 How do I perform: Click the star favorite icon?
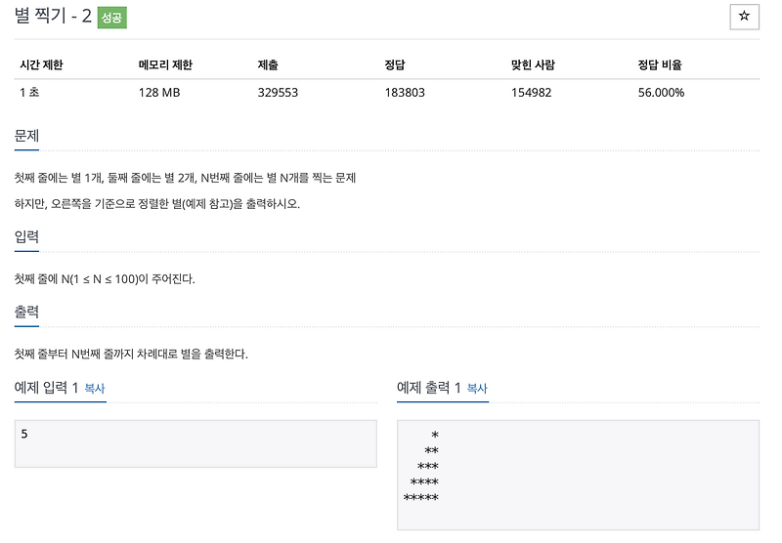[744, 17]
